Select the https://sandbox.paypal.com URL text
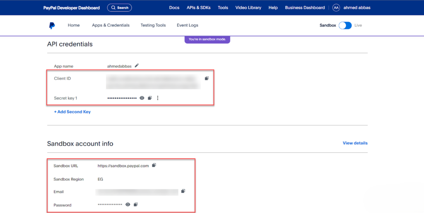Viewport: 424px width, 213px height. [123, 166]
